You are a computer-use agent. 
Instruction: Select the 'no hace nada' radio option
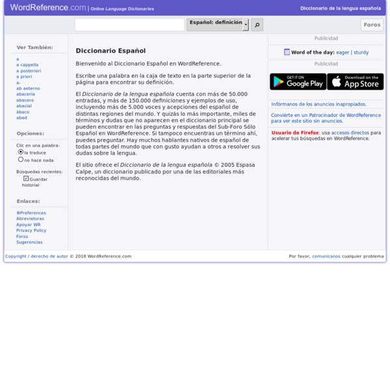[21, 160]
